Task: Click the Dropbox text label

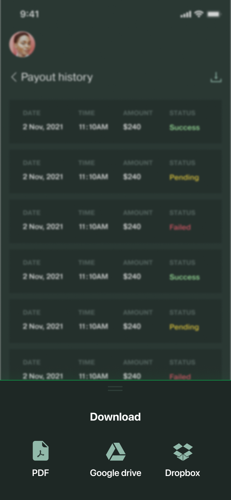Action: 183,473
